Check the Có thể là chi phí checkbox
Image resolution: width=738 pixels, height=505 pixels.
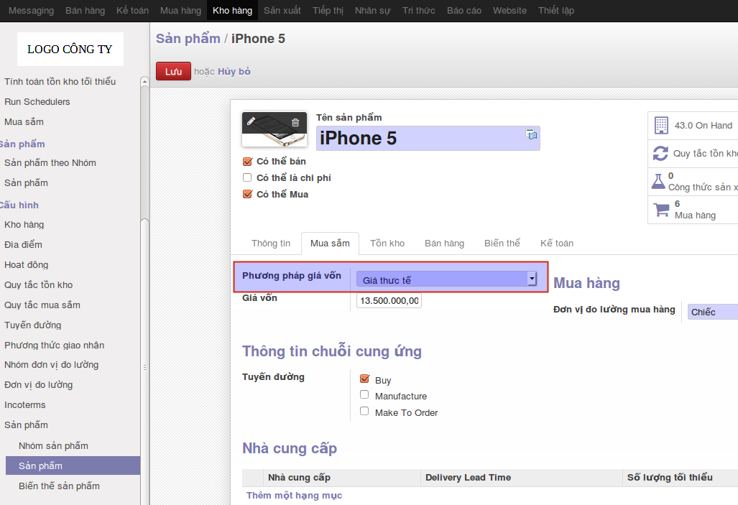(x=247, y=177)
